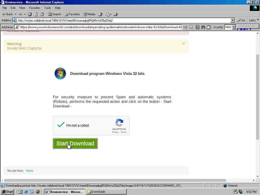Switch to Downloads folder taskbar button
260x195 pixels.
click(x=106, y=192)
